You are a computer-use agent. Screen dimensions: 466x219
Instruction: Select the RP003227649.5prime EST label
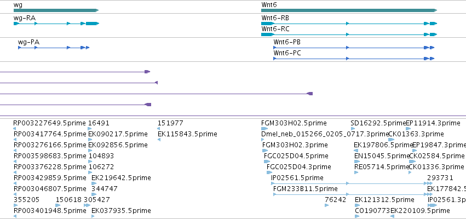(x=50, y=123)
